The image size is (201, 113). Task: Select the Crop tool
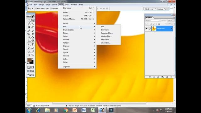(x=29, y=27)
